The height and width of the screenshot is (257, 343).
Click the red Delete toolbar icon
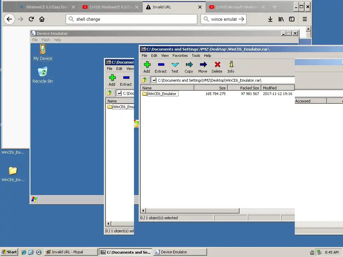pos(217,67)
